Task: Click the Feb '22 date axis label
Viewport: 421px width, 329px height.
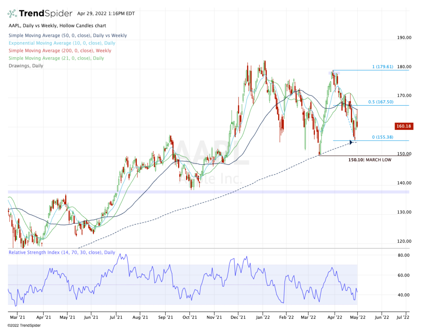Action: 286,317
